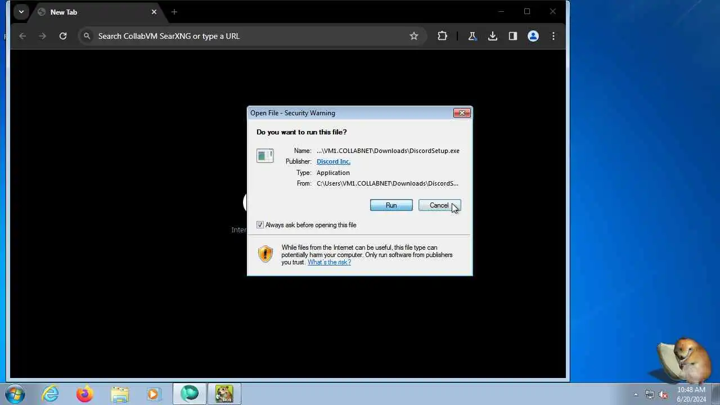Reload the page with the refresh icon
Viewport: 720px width, 405px height.
point(63,36)
